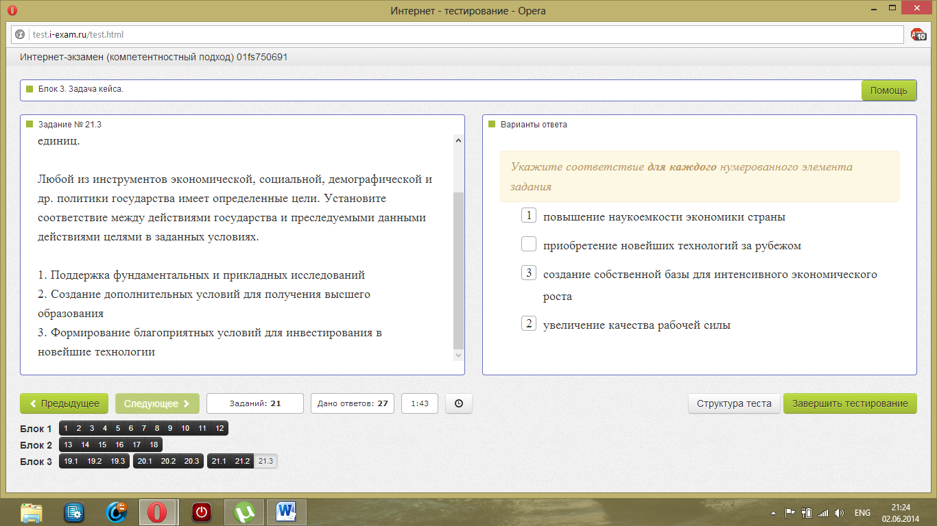937x526 pixels.
Task: Click answer text приобретение новейших технологий за рубежом
Action: coord(672,246)
